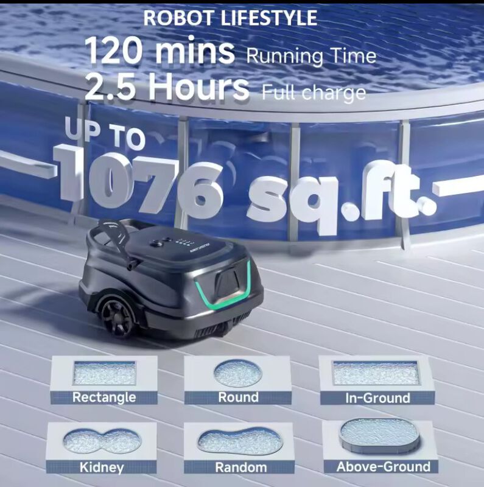Click the Random text label
Screen dimensions: 484x487
click(240, 468)
